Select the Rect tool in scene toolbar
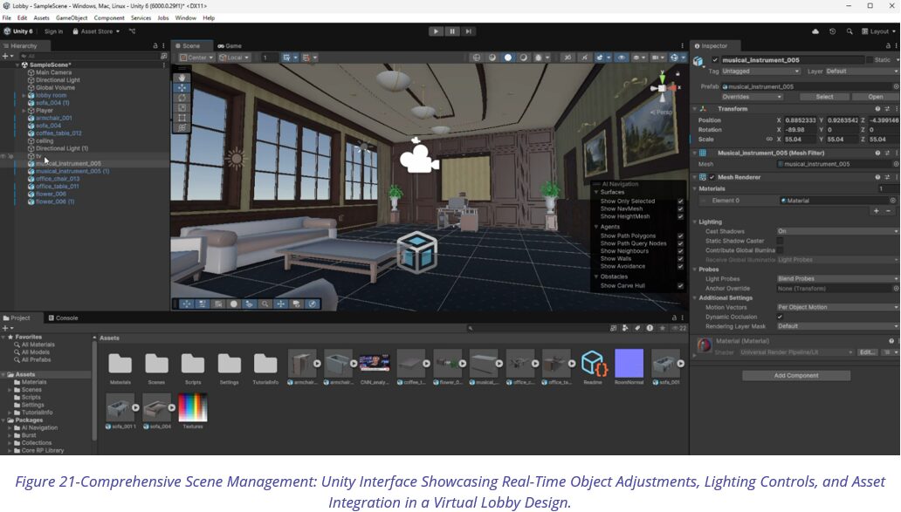This screenshot has height=512, width=901. coord(182,118)
